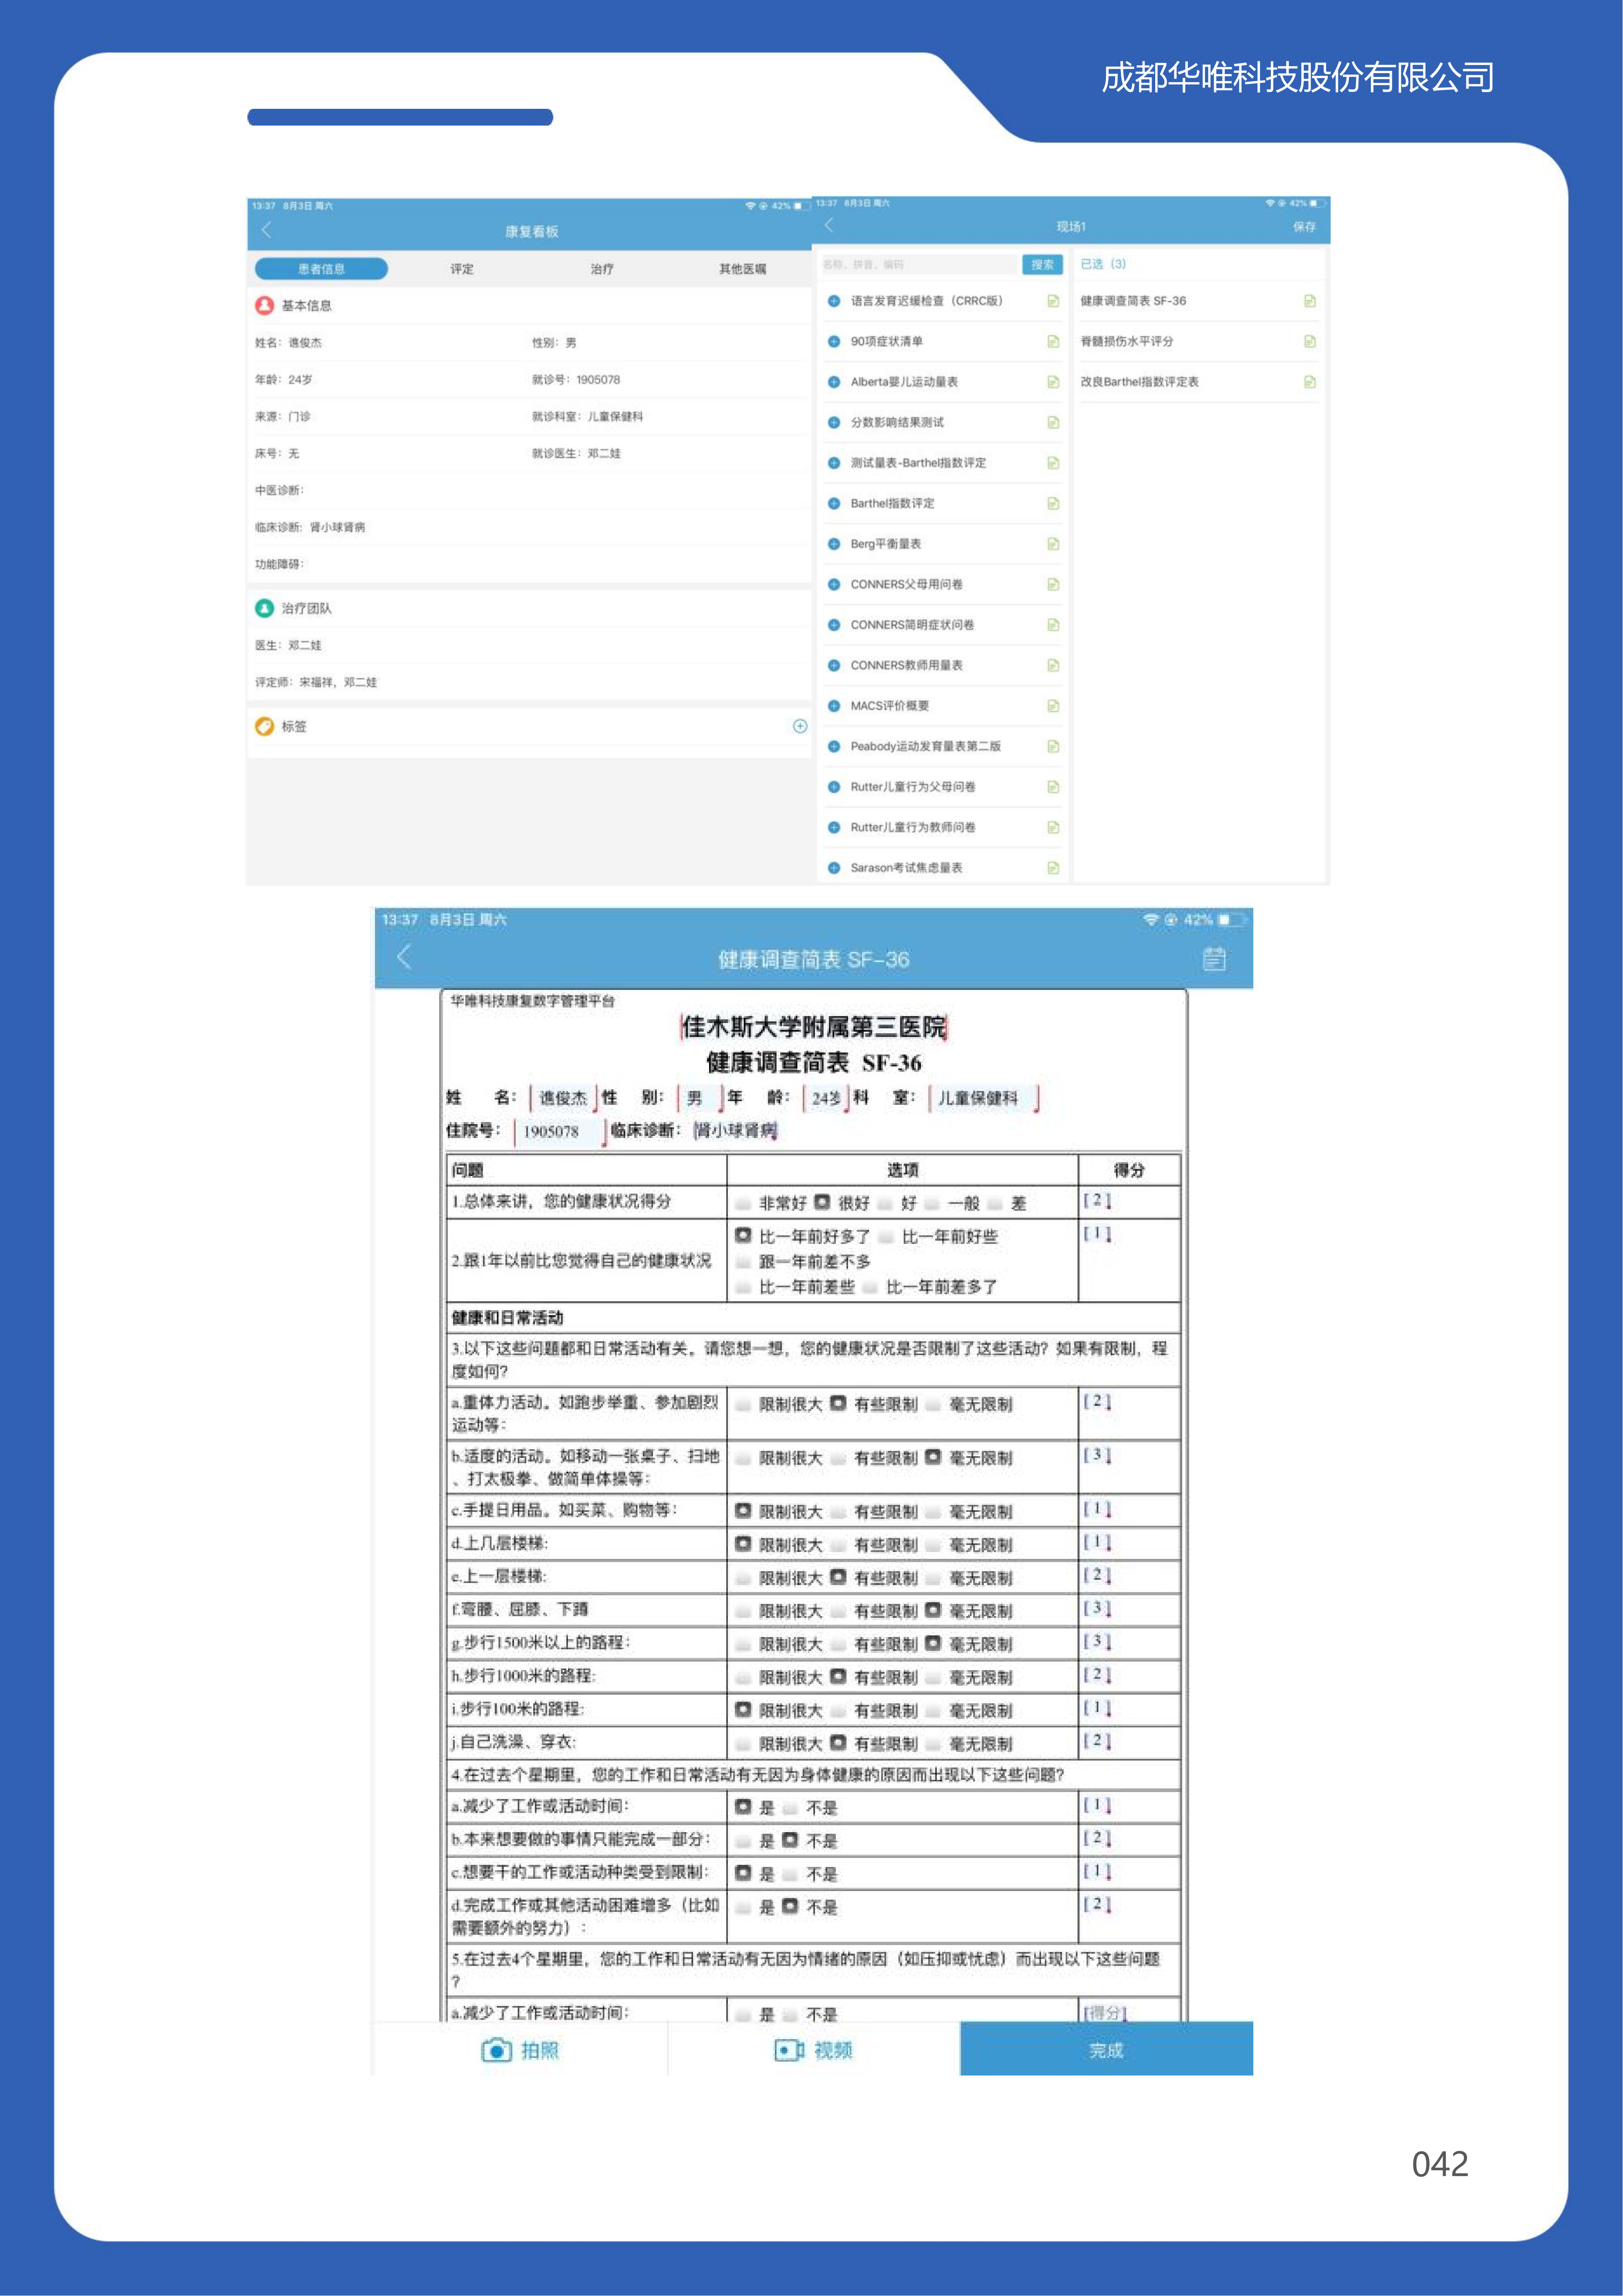Click the document icon beside 改良Barthel指数评定表
Viewport: 1623px width, 2296px height.
pyautogui.click(x=1309, y=382)
